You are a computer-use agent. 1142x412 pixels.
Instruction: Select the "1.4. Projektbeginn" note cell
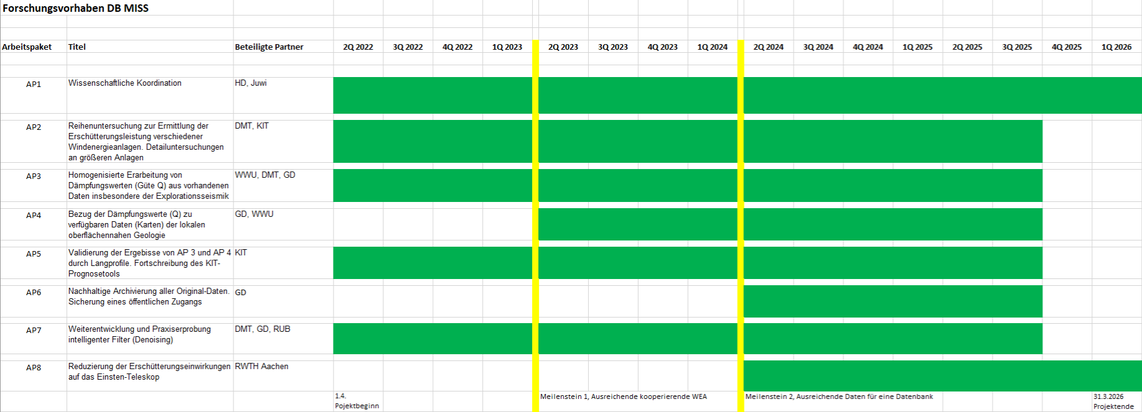coord(357,401)
